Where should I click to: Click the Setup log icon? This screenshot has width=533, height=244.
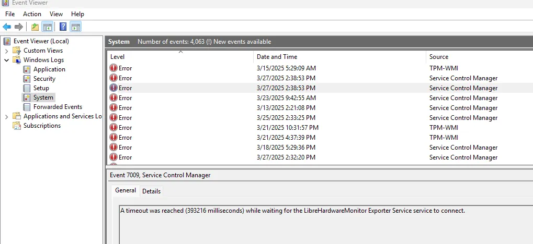(27, 88)
